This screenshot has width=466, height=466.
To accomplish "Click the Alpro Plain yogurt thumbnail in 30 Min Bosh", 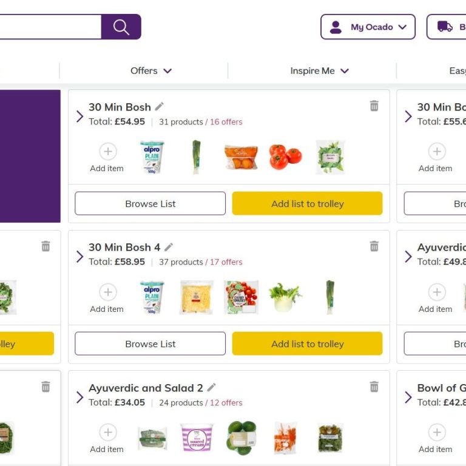I will (152, 158).
